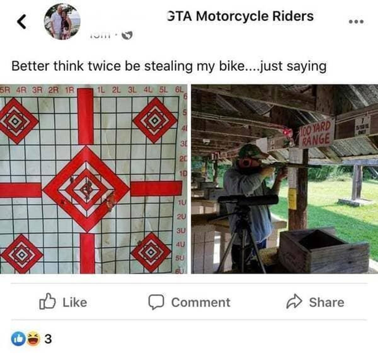Open the shooting target photo
The height and width of the screenshot is (361, 378).
tap(94, 179)
